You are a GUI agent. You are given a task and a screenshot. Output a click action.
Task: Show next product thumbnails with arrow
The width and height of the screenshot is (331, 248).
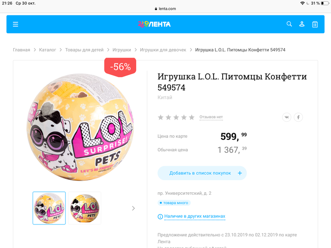click(133, 208)
